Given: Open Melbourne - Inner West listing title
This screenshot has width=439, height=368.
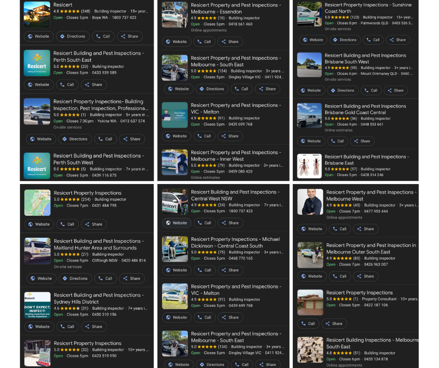Looking at the screenshot, I should pos(236,156).
